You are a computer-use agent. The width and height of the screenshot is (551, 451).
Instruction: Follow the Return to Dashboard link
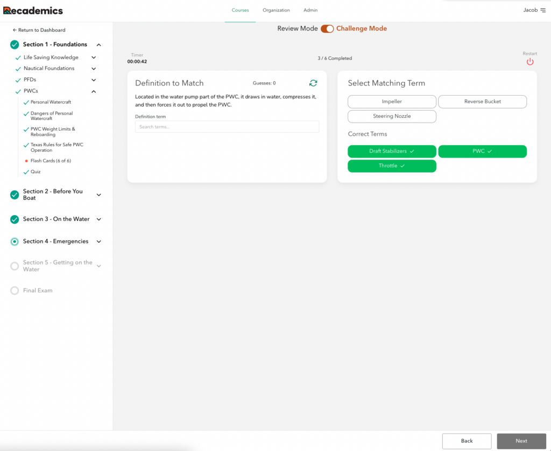pyautogui.click(x=39, y=30)
